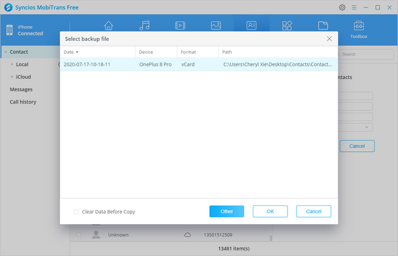This screenshot has width=398, height=256.
Task: Confirm with the OK button
Action: point(270,212)
